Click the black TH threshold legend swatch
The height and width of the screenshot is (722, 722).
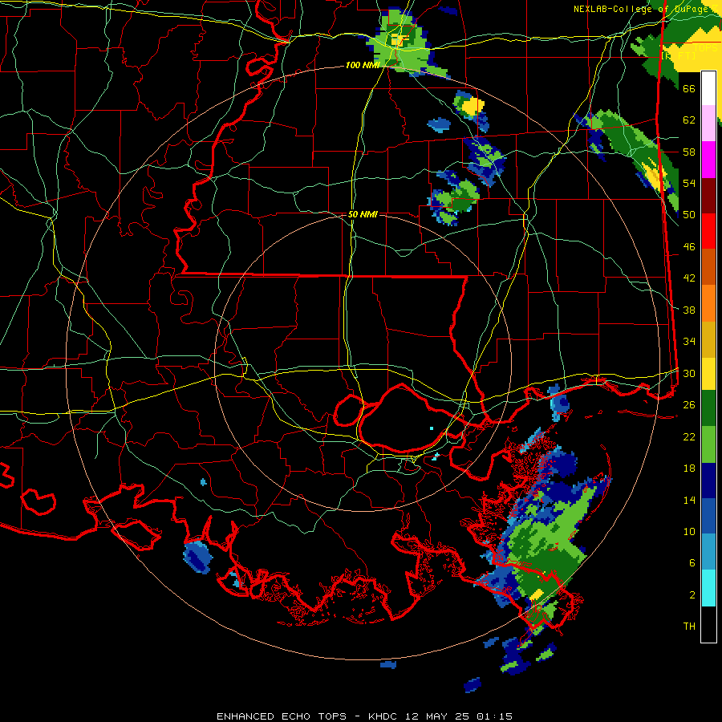[x=708, y=624]
